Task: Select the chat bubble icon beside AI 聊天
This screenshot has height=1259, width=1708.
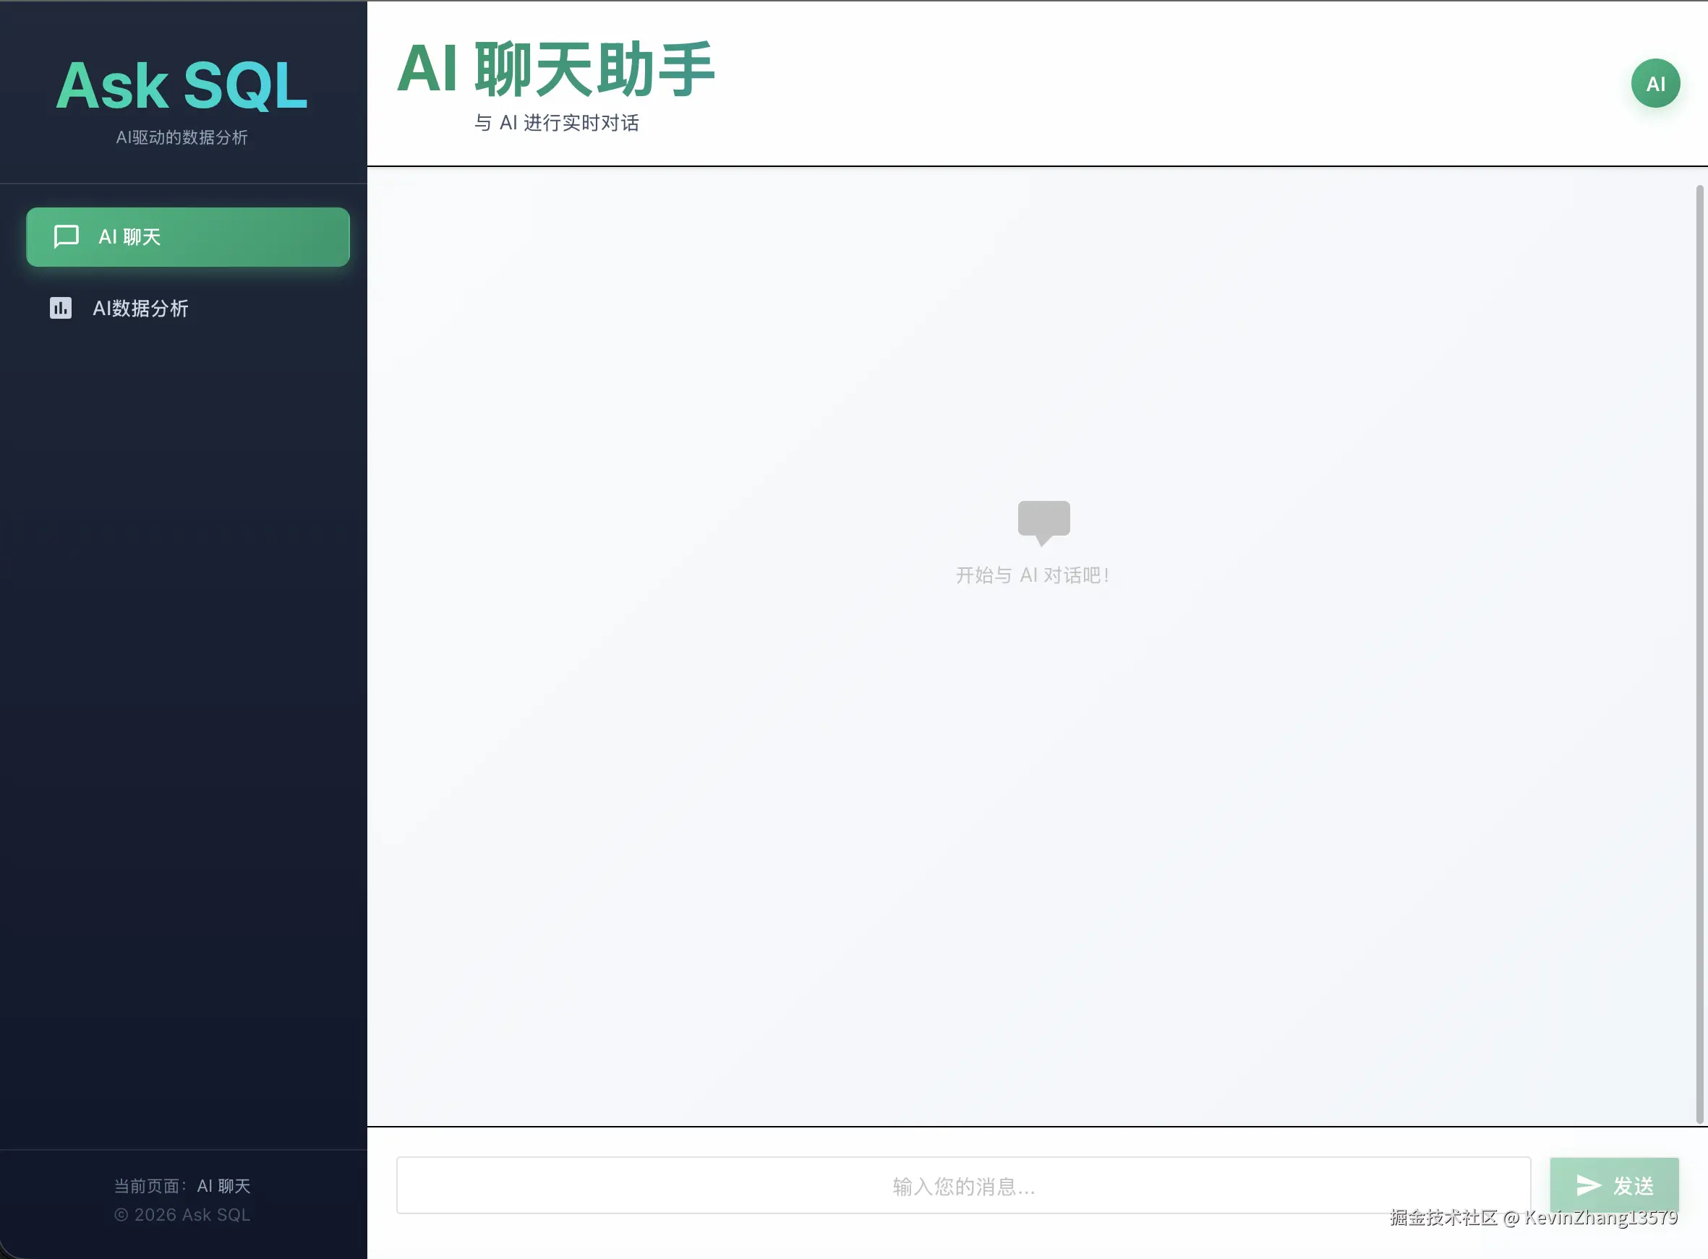Action: coord(65,237)
